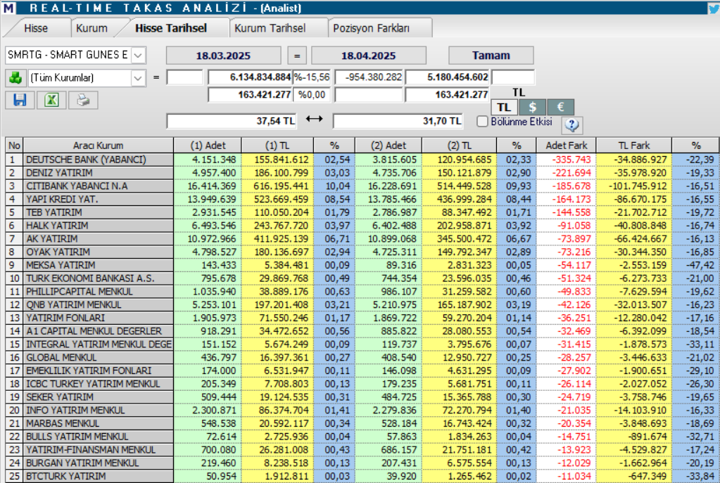Select TEB YATIRIM row
This screenshot has width=720, height=483.
(362, 212)
